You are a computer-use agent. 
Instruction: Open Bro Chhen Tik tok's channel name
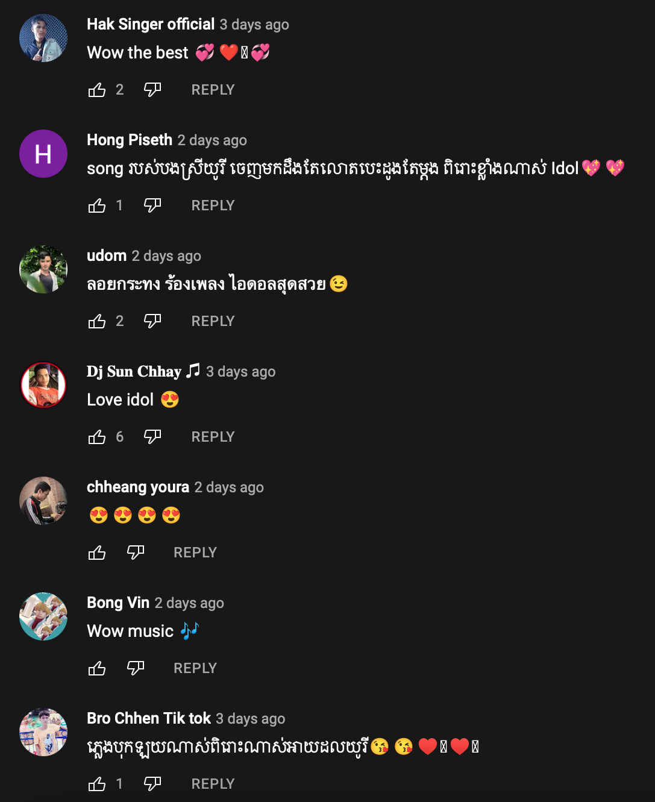point(149,718)
